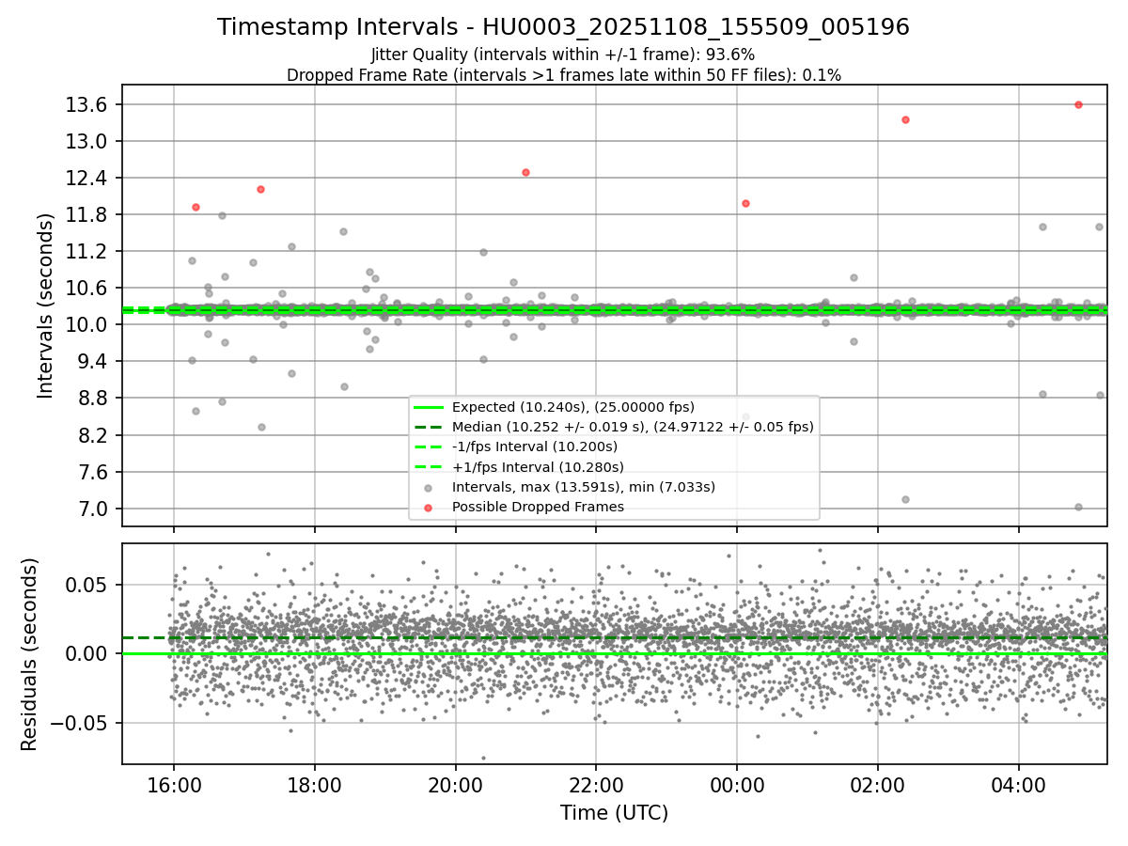Click the 'Residuals (seconds)' y-axis label
1128x846 pixels.
pos(29,654)
